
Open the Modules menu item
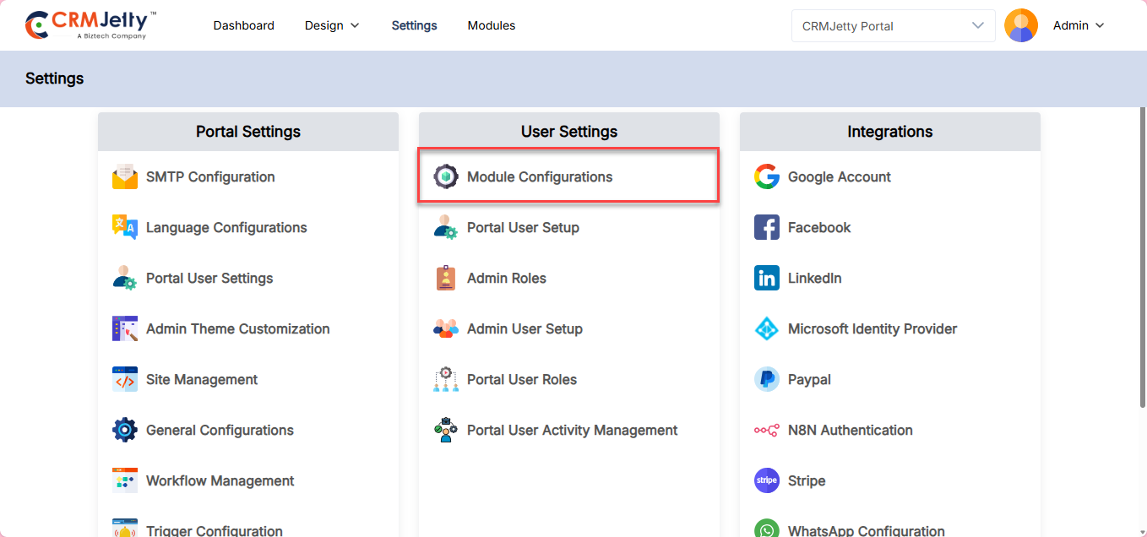click(x=492, y=26)
